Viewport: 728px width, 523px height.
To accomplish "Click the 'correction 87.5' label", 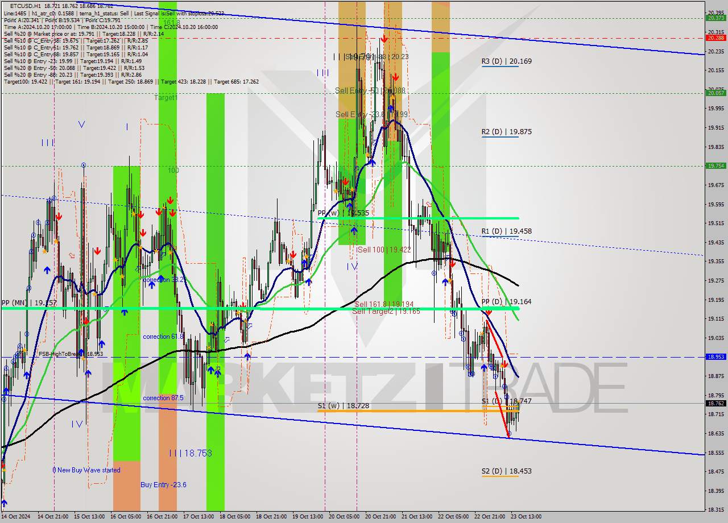I will pyautogui.click(x=163, y=398).
